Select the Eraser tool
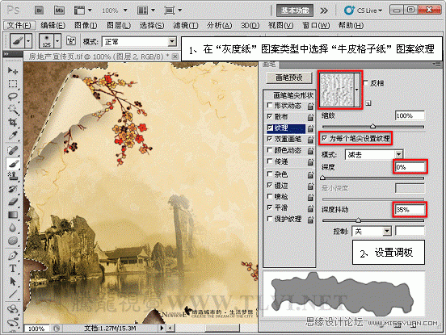The image size is (446, 335). point(12,202)
